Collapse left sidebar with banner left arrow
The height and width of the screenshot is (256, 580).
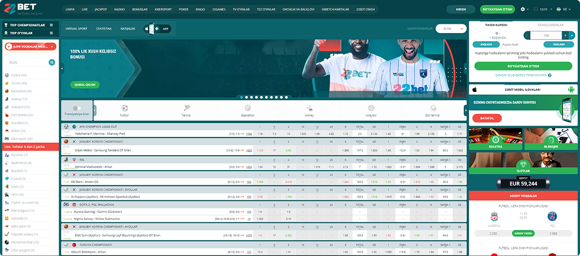coord(62,69)
